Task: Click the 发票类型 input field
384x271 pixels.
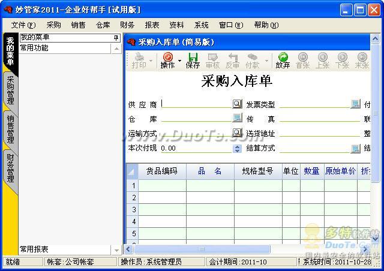Action: pos(315,104)
